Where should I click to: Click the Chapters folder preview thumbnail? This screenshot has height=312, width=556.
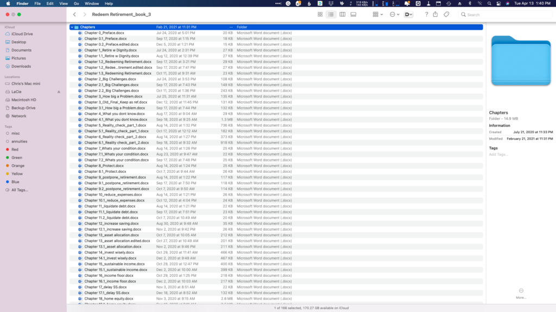pyautogui.click(x=521, y=61)
